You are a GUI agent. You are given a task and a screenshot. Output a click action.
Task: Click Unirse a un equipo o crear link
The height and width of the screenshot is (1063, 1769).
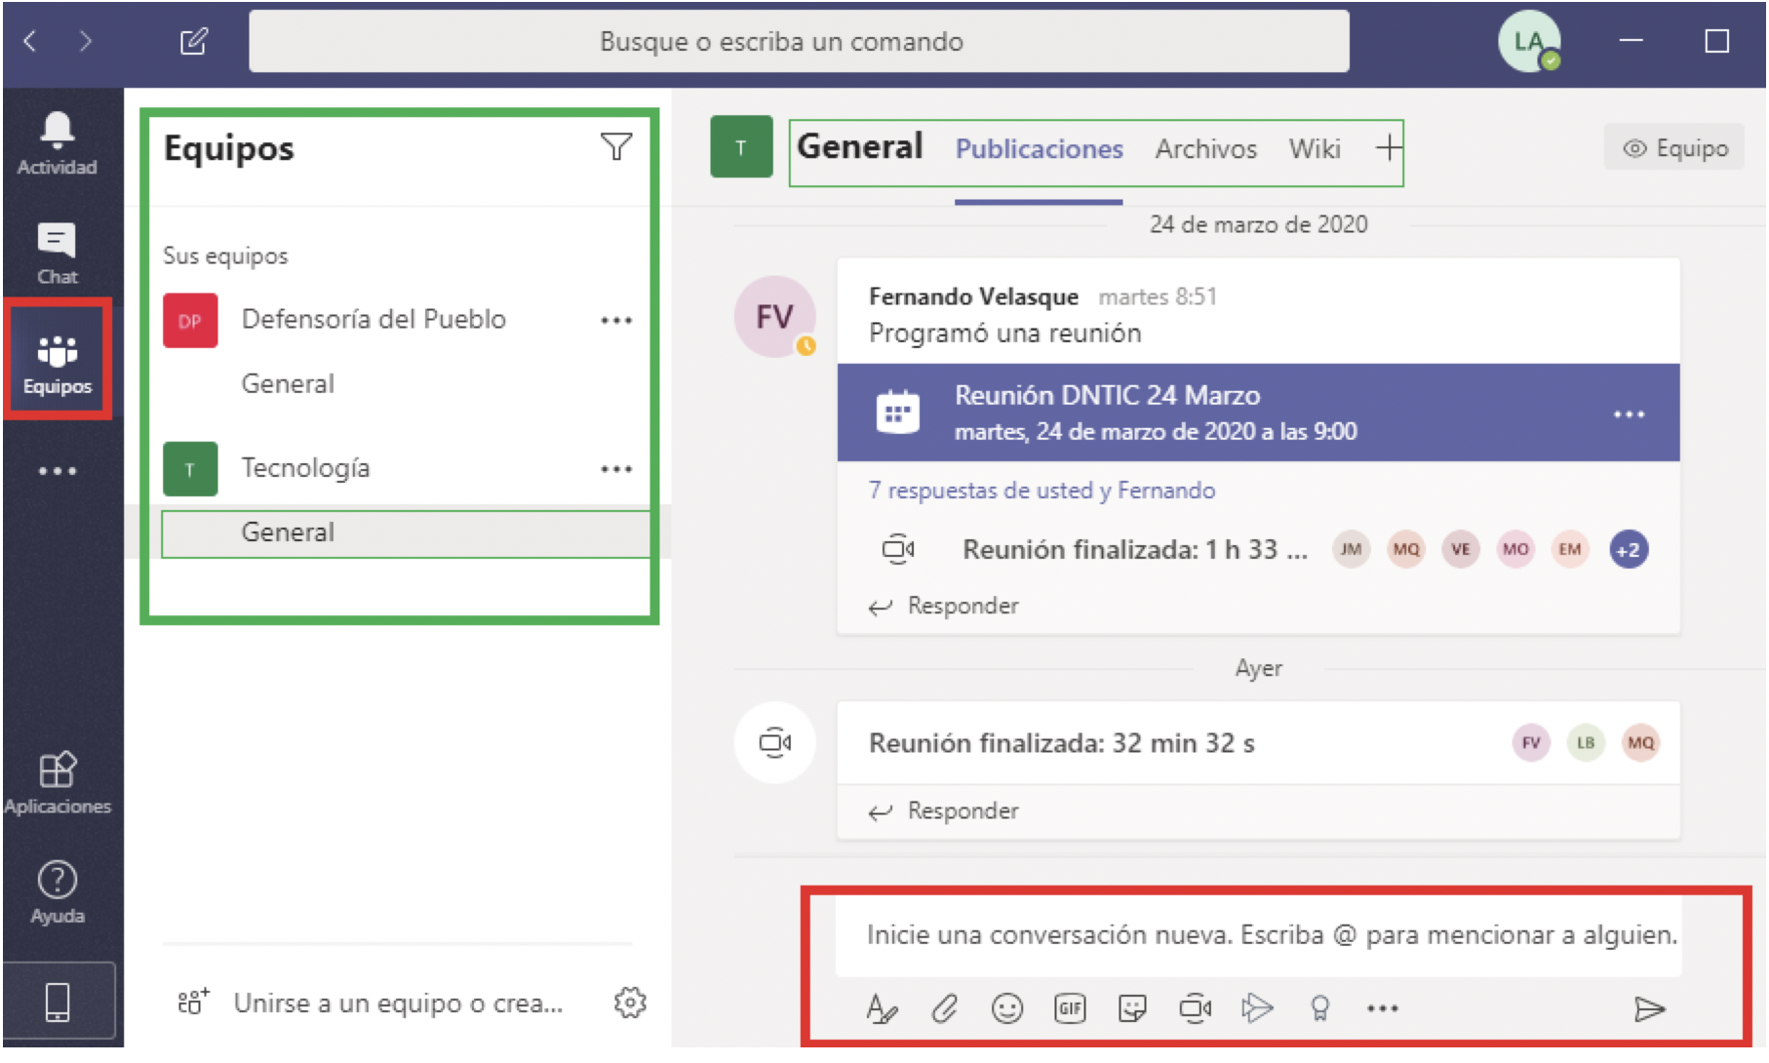click(x=398, y=1004)
